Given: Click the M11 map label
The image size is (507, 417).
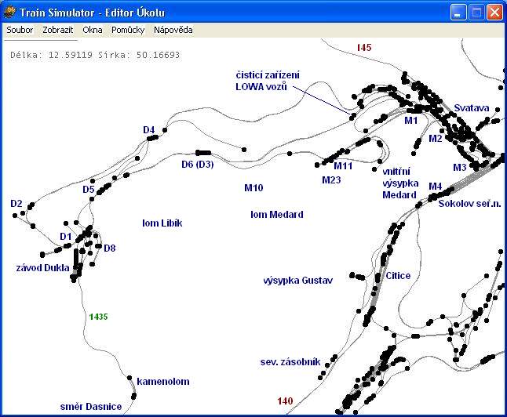Looking at the screenshot, I should (343, 166).
